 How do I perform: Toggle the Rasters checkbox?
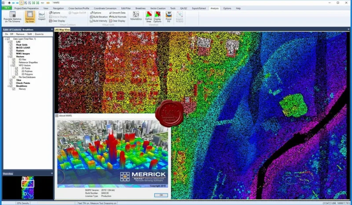click(11, 50)
